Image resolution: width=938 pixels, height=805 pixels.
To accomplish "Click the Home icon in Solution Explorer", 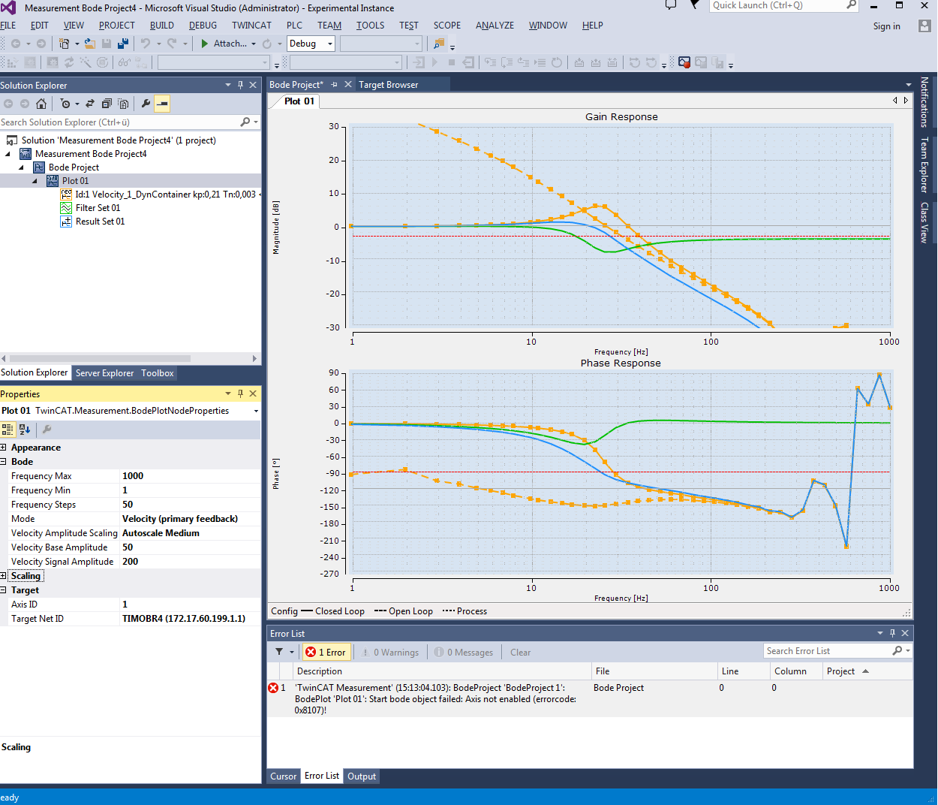I will point(41,104).
